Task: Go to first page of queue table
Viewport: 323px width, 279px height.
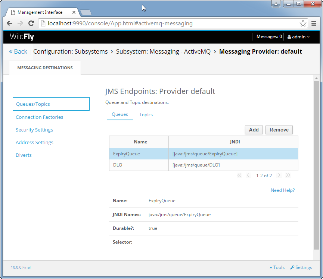Action: tap(239, 175)
